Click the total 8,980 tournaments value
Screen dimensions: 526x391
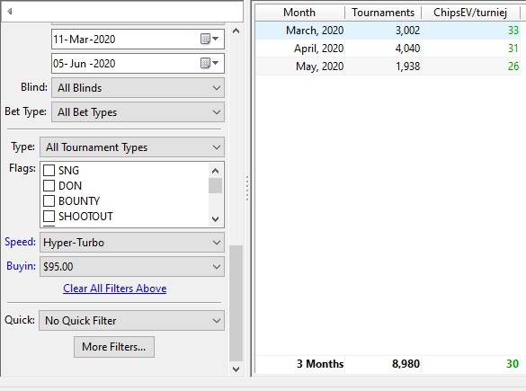tap(406, 364)
